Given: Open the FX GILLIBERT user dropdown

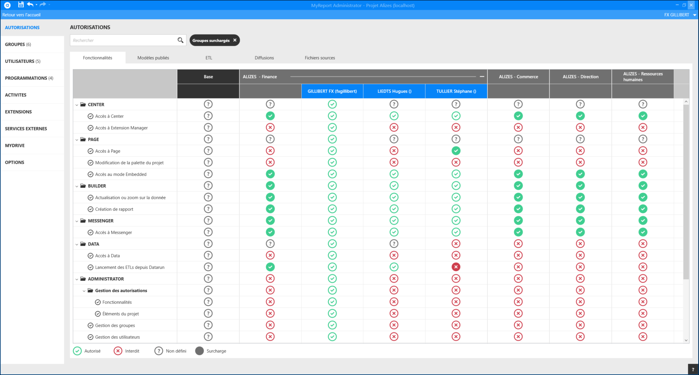Looking at the screenshot, I should pyautogui.click(x=694, y=15).
